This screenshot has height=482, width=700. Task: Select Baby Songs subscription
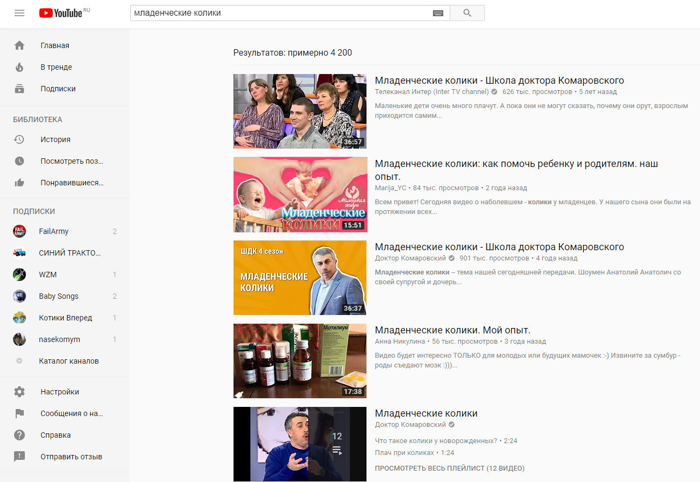[x=58, y=296]
